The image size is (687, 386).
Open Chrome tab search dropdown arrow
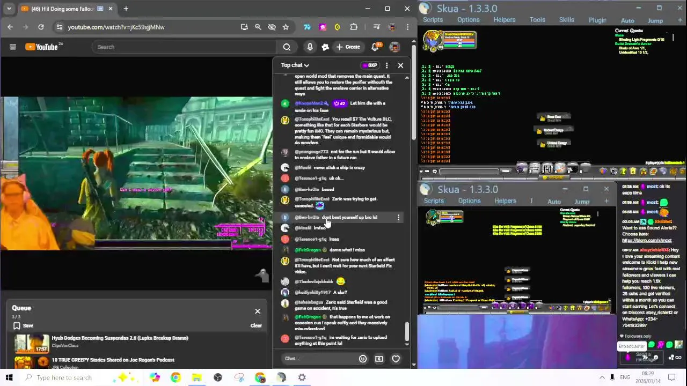pyautogui.click(x=9, y=9)
